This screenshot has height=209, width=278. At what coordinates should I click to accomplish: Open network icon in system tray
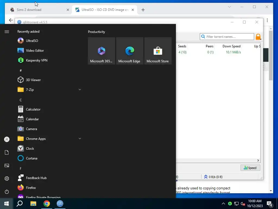coord(236,204)
